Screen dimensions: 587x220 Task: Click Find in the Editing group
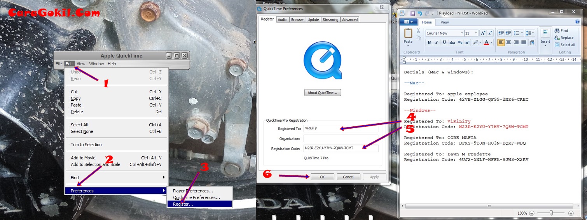[561, 31]
